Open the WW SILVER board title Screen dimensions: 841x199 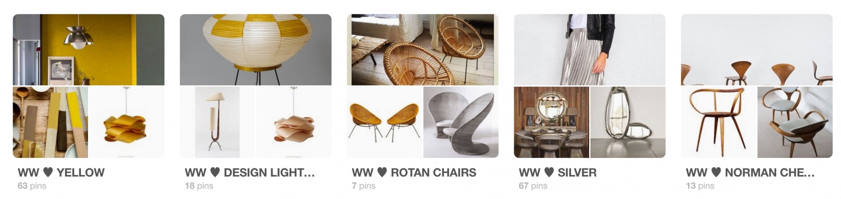pyautogui.click(x=558, y=172)
